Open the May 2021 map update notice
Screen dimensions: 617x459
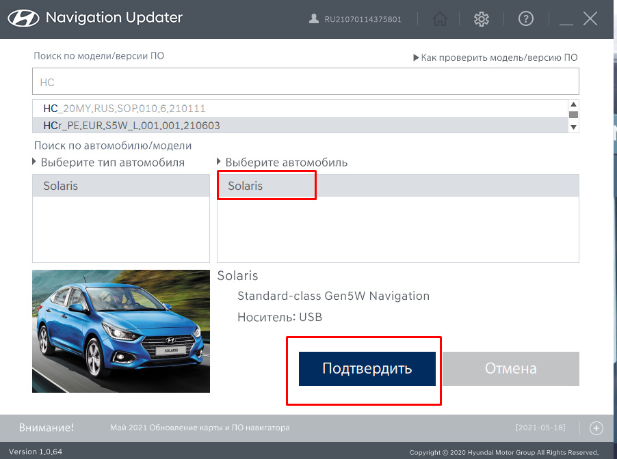coord(200,428)
